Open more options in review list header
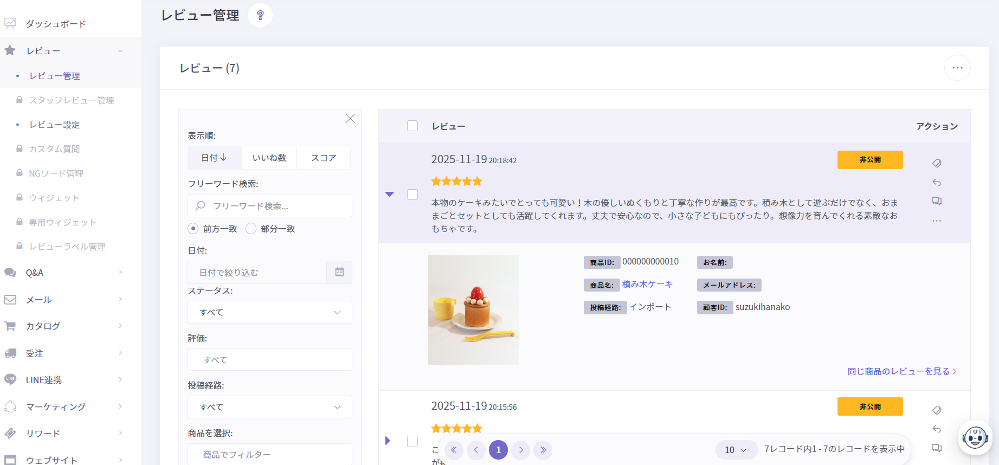The height and width of the screenshot is (465, 999). (957, 68)
